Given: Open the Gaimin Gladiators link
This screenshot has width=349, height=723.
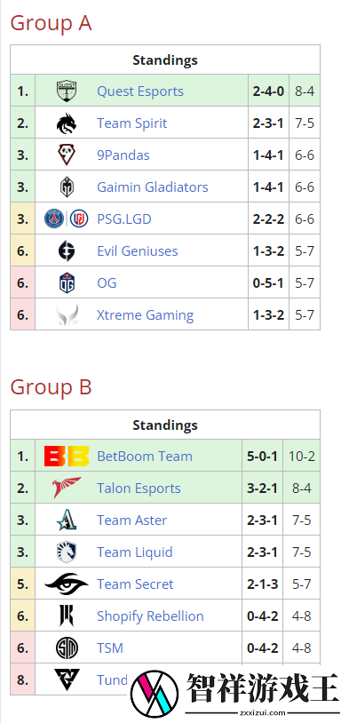Looking at the screenshot, I should pyautogui.click(x=153, y=187).
